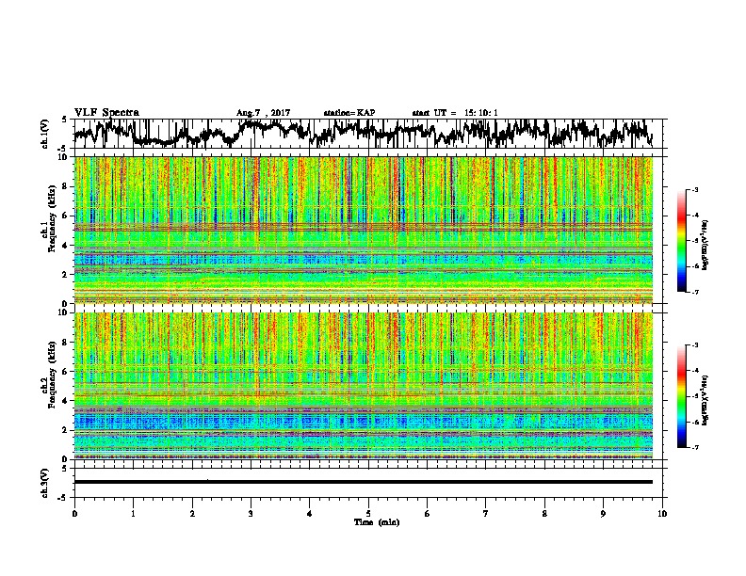Click the time axis tick label "9"

[x=603, y=514]
